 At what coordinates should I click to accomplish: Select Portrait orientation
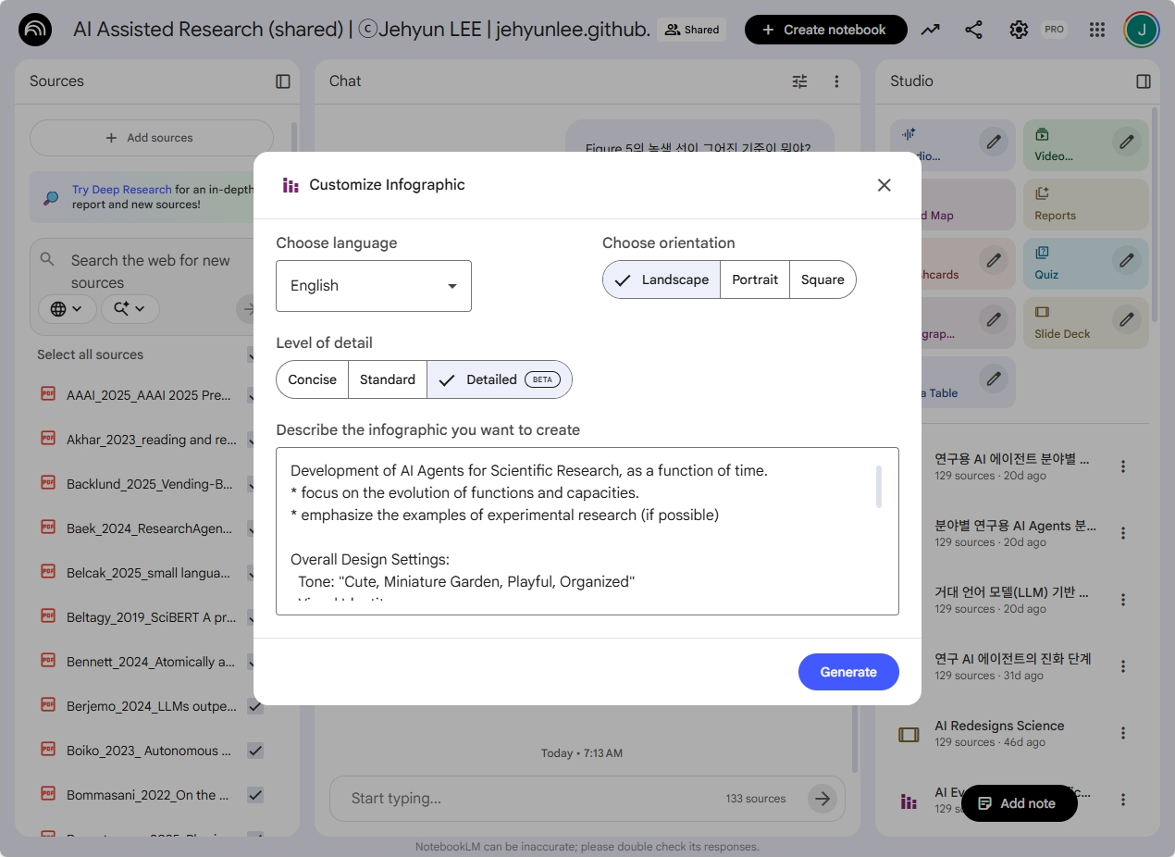tap(754, 279)
